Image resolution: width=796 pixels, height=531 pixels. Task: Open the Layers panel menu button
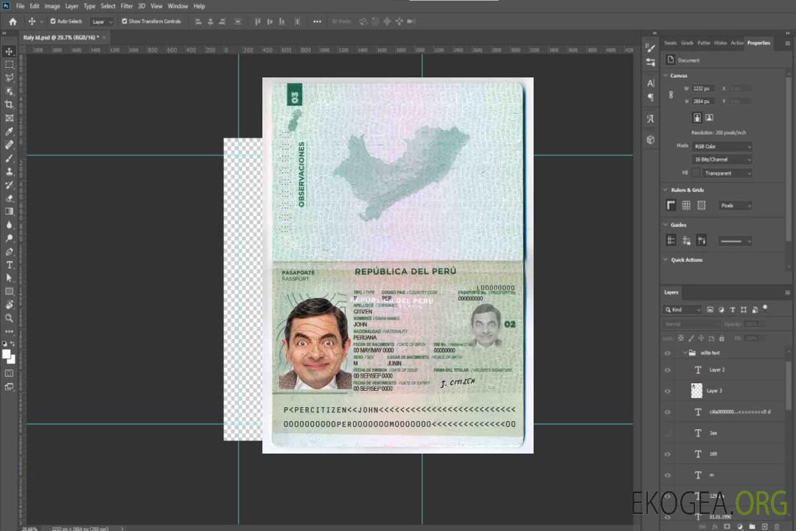pyautogui.click(x=787, y=293)
